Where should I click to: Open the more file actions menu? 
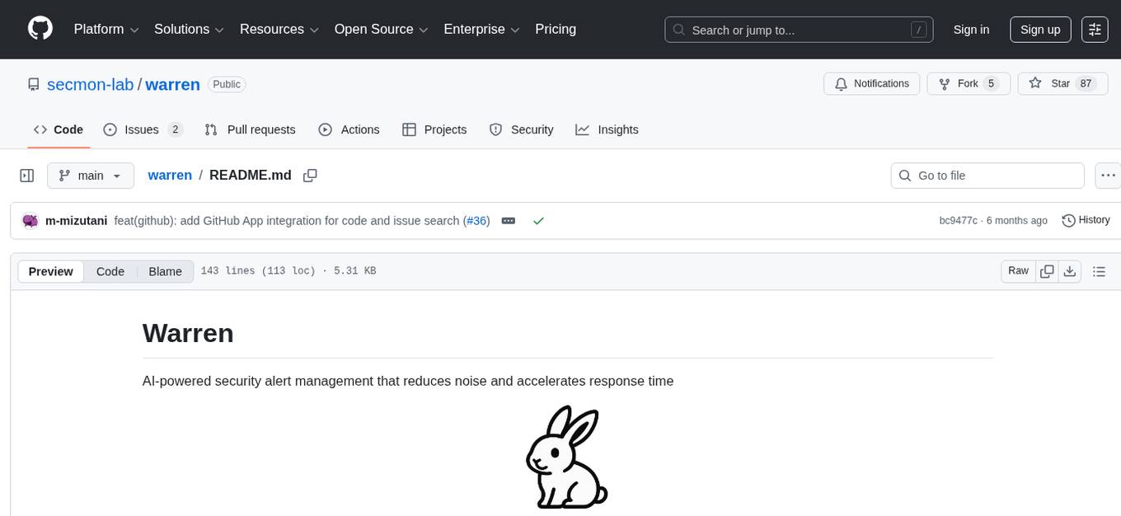click(x=1108, y=175)
